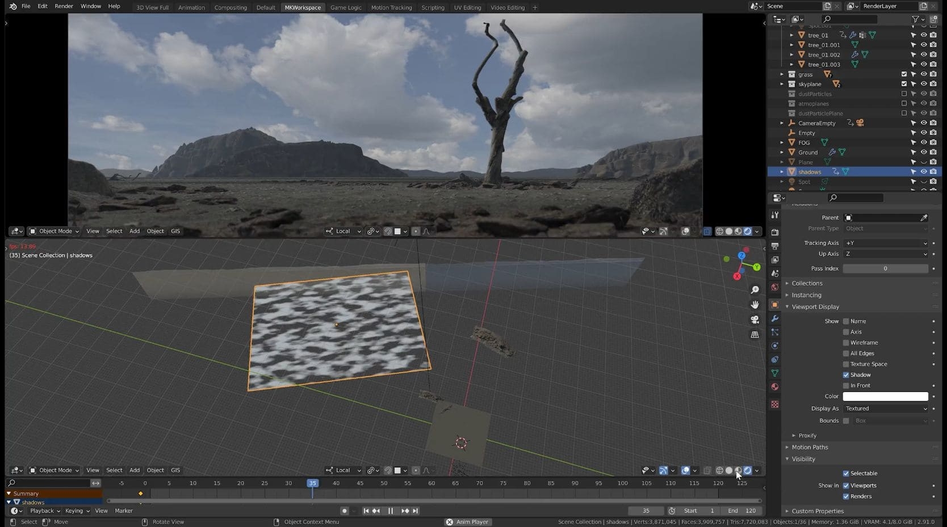Open the Display As Textured dropdown
947x527 pixels.
(x=886, y=408)
